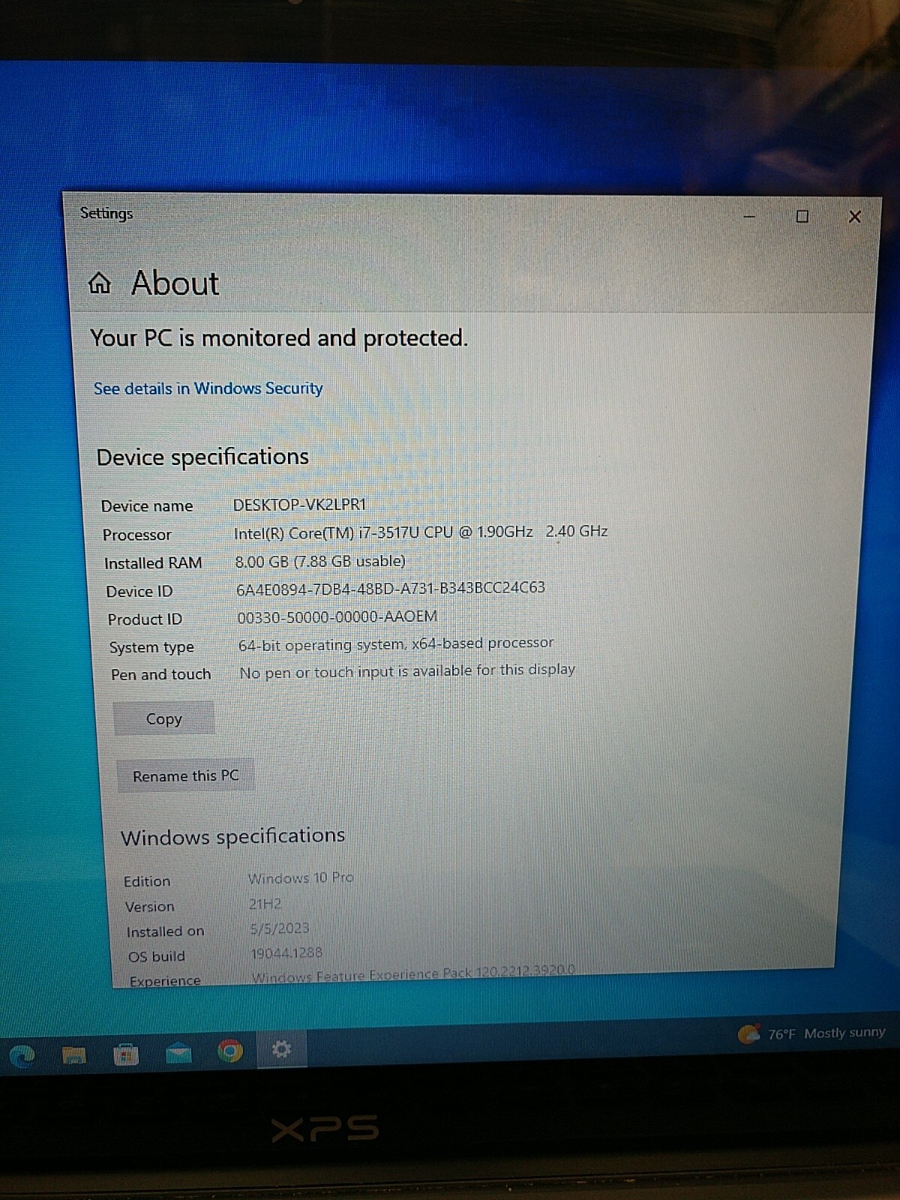Click the Settings window title text

106,214
